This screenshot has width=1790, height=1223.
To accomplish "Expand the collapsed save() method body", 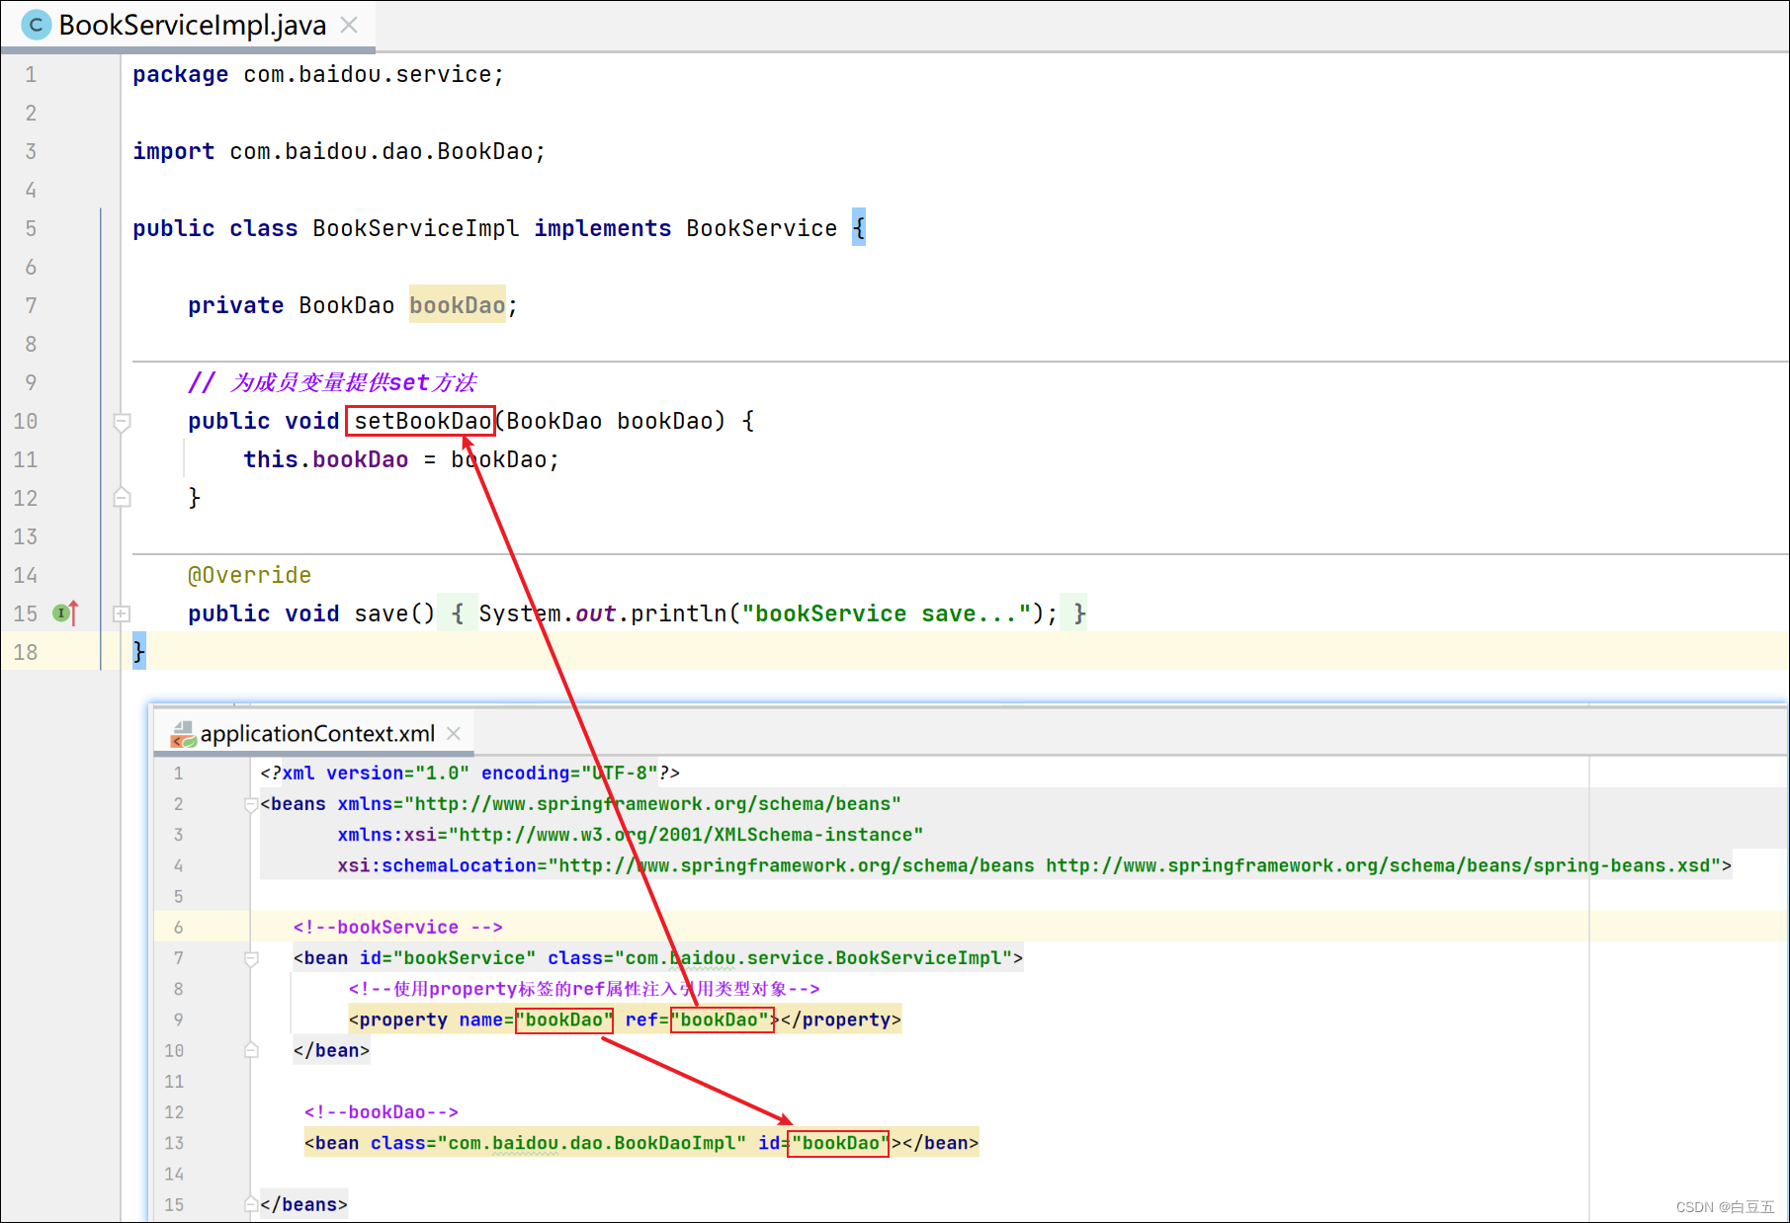I will [122, 613].
